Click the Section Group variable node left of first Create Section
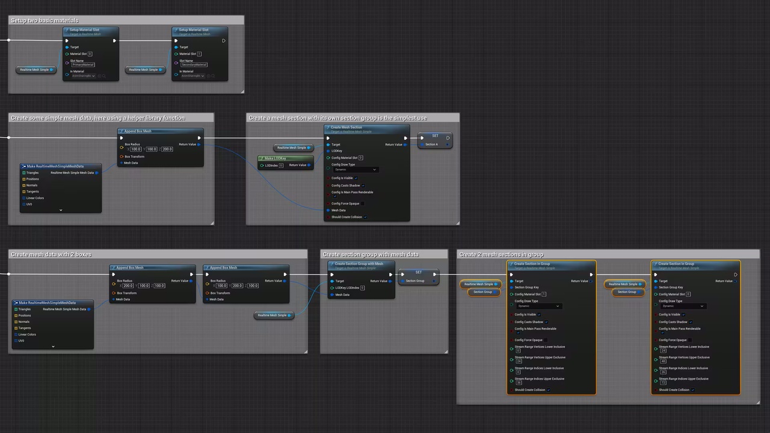Image resolution: width=770 pixels, height=433 pixels. (482, 292)
